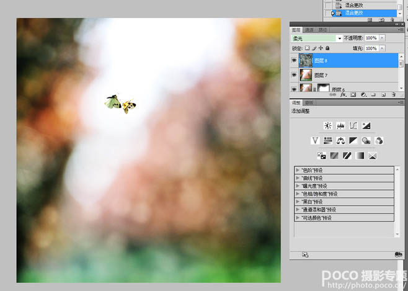
Task: Add a Black & White adjustment layer
Action: [353, 141]
